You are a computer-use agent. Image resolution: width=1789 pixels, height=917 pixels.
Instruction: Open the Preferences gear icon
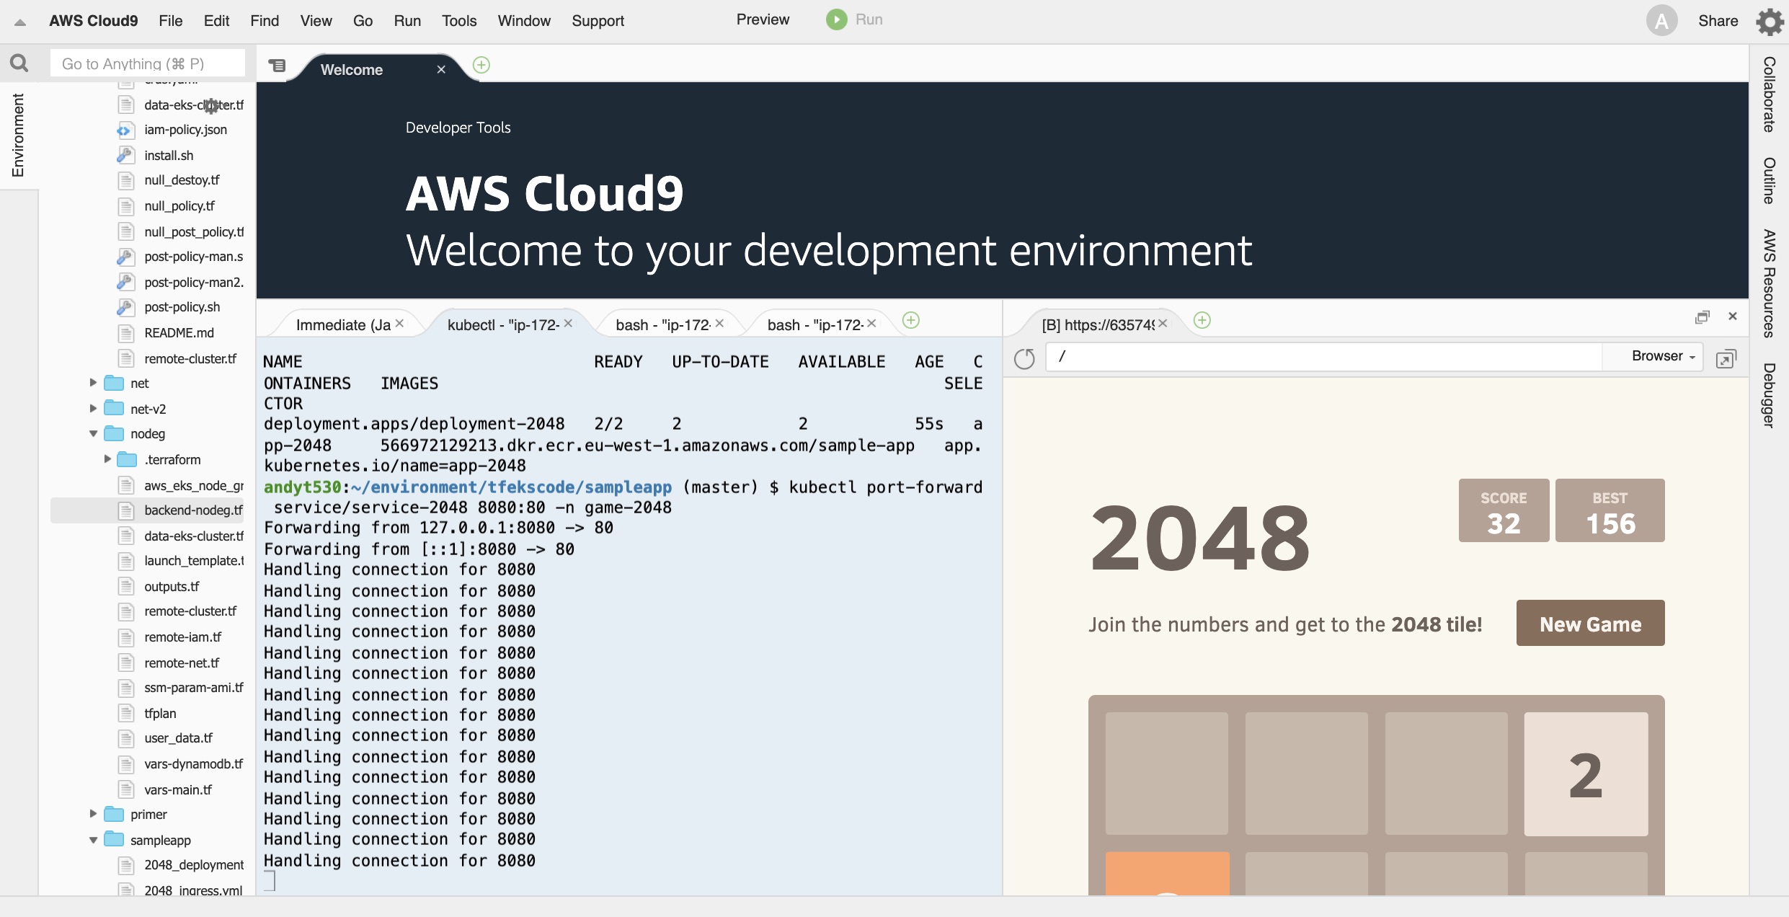pyautogui.click(x=1770, y=21)
